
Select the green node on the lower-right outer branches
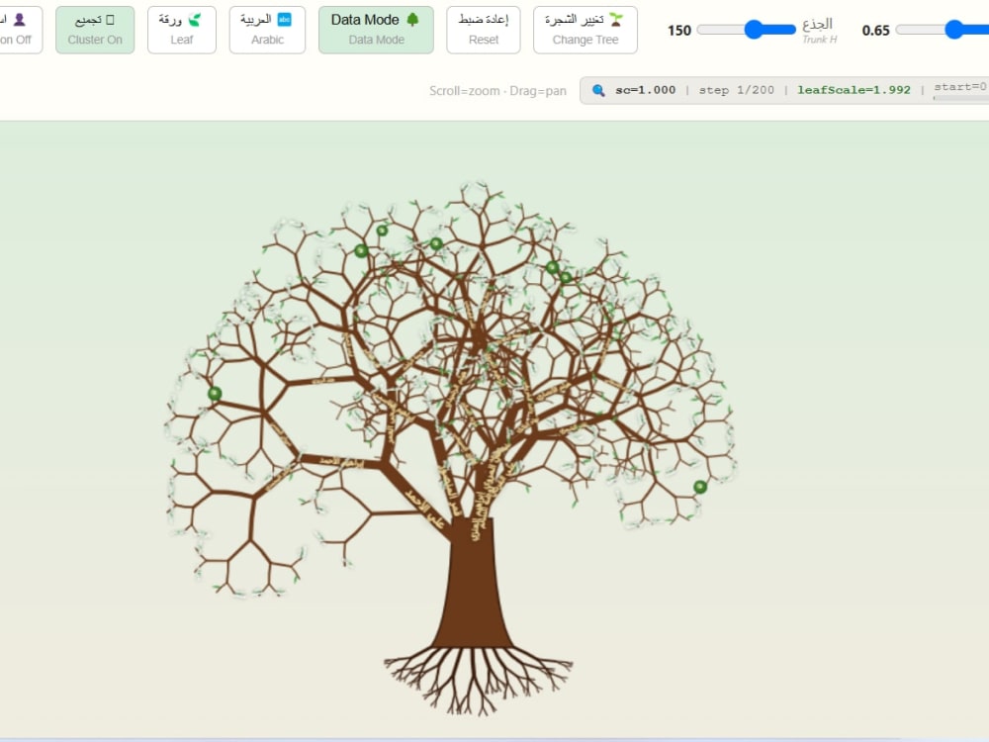700,487
